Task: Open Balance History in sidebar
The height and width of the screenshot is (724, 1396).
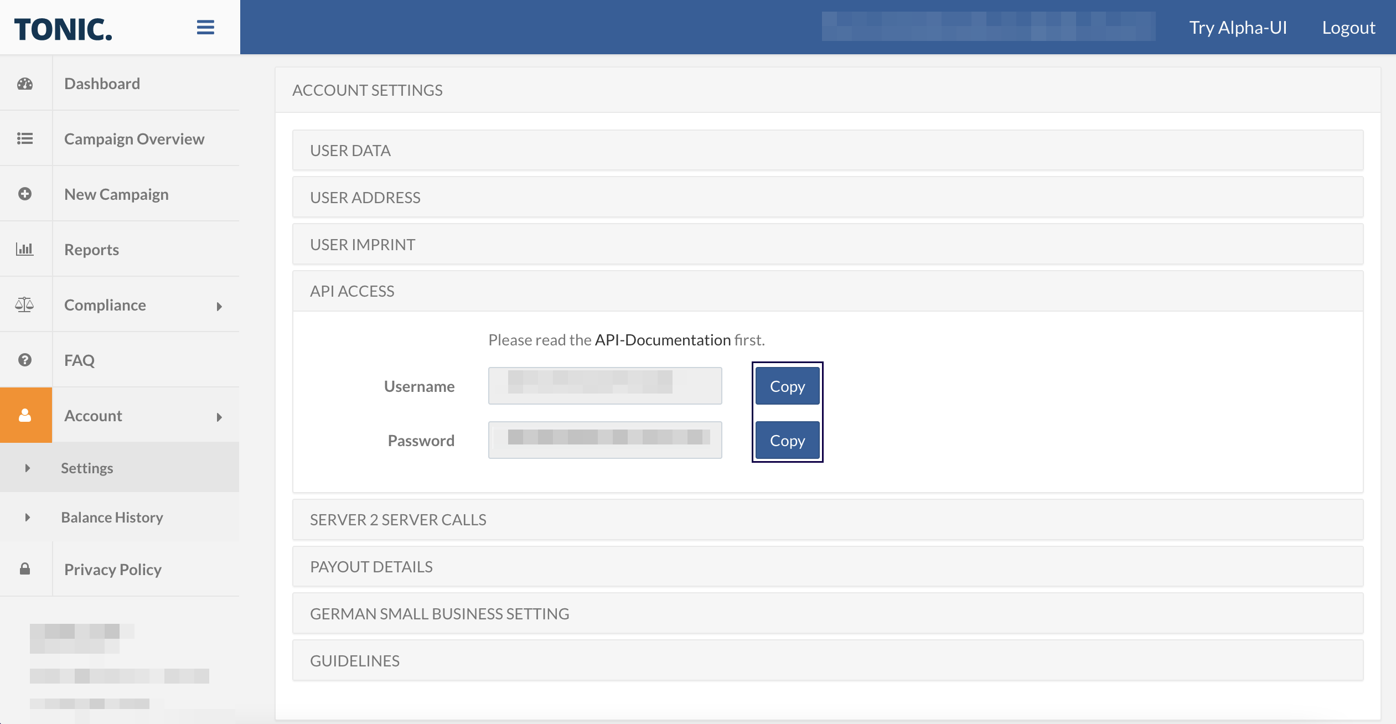Action: pyautogui.click(x=112, y=517)
